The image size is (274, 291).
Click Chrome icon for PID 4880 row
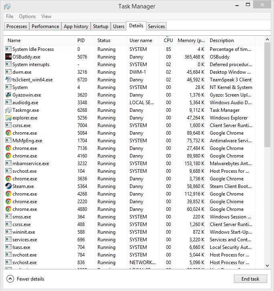point(8,209)
